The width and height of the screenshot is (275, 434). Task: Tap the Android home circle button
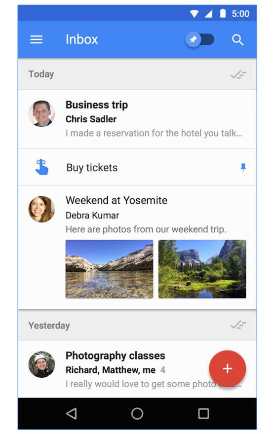[x=137, y=413]
